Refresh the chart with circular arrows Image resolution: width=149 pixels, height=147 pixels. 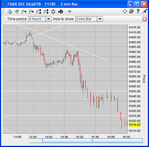pyautogui.click(x=53, y=12)
